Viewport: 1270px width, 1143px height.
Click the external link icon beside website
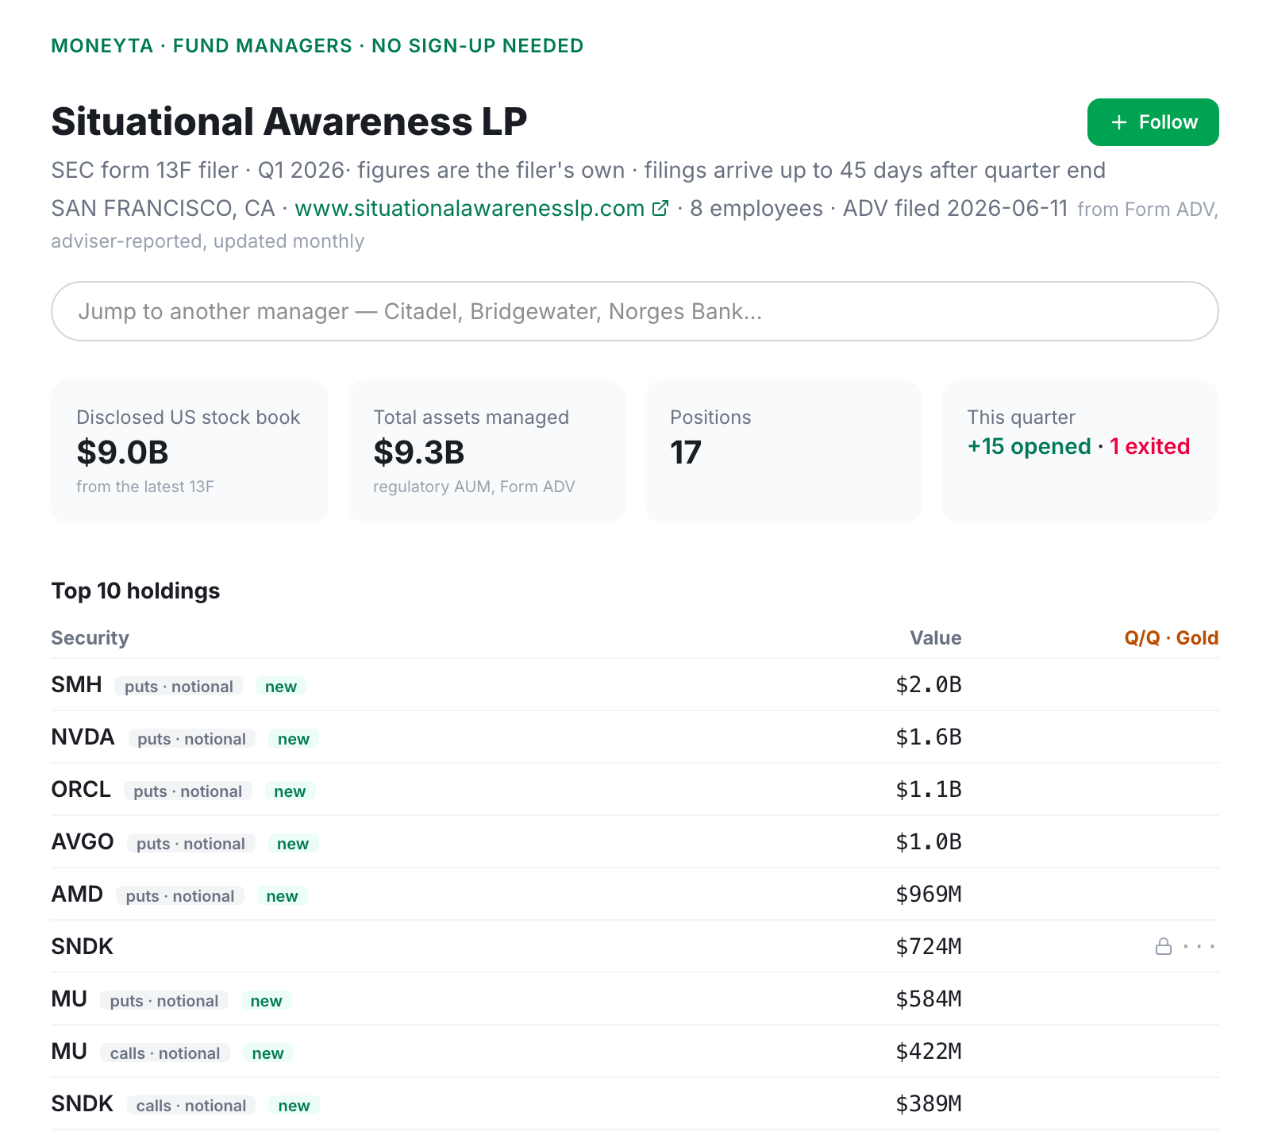(x=660, y=208)
